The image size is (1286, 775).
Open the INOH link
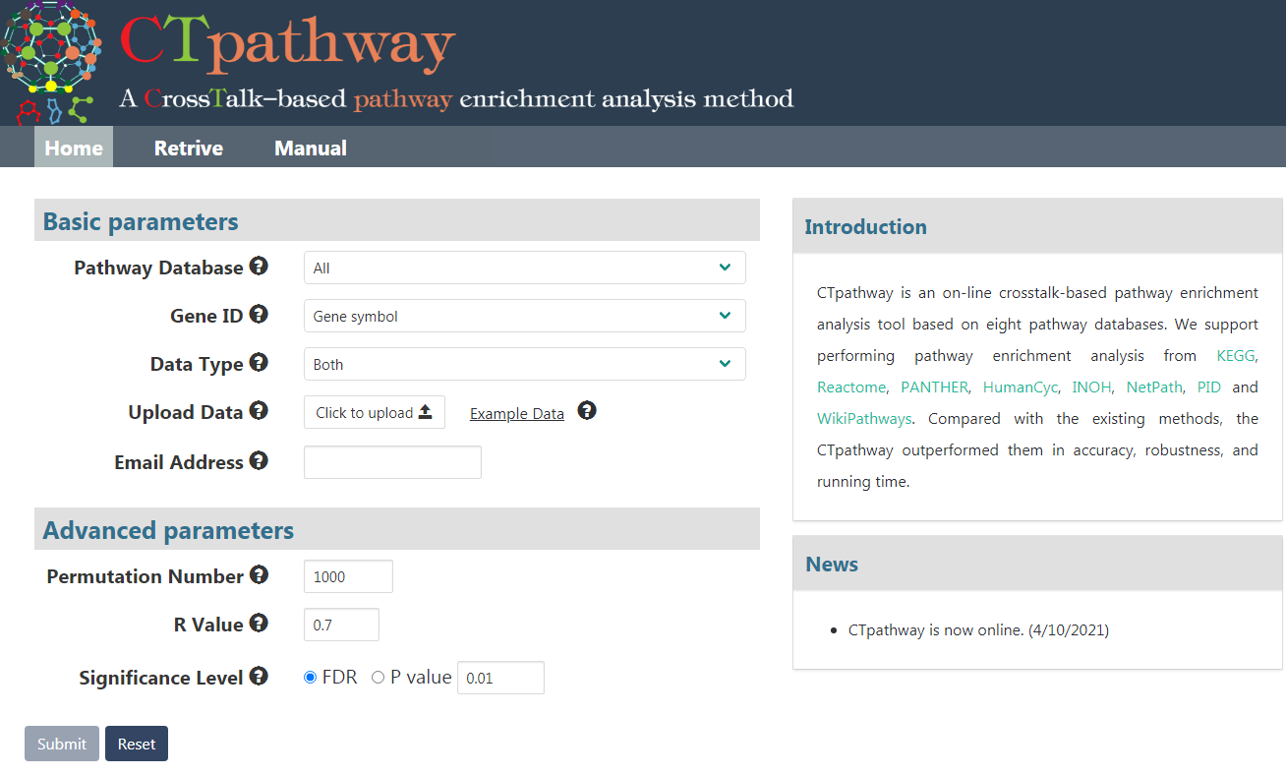click(1092, 387)
